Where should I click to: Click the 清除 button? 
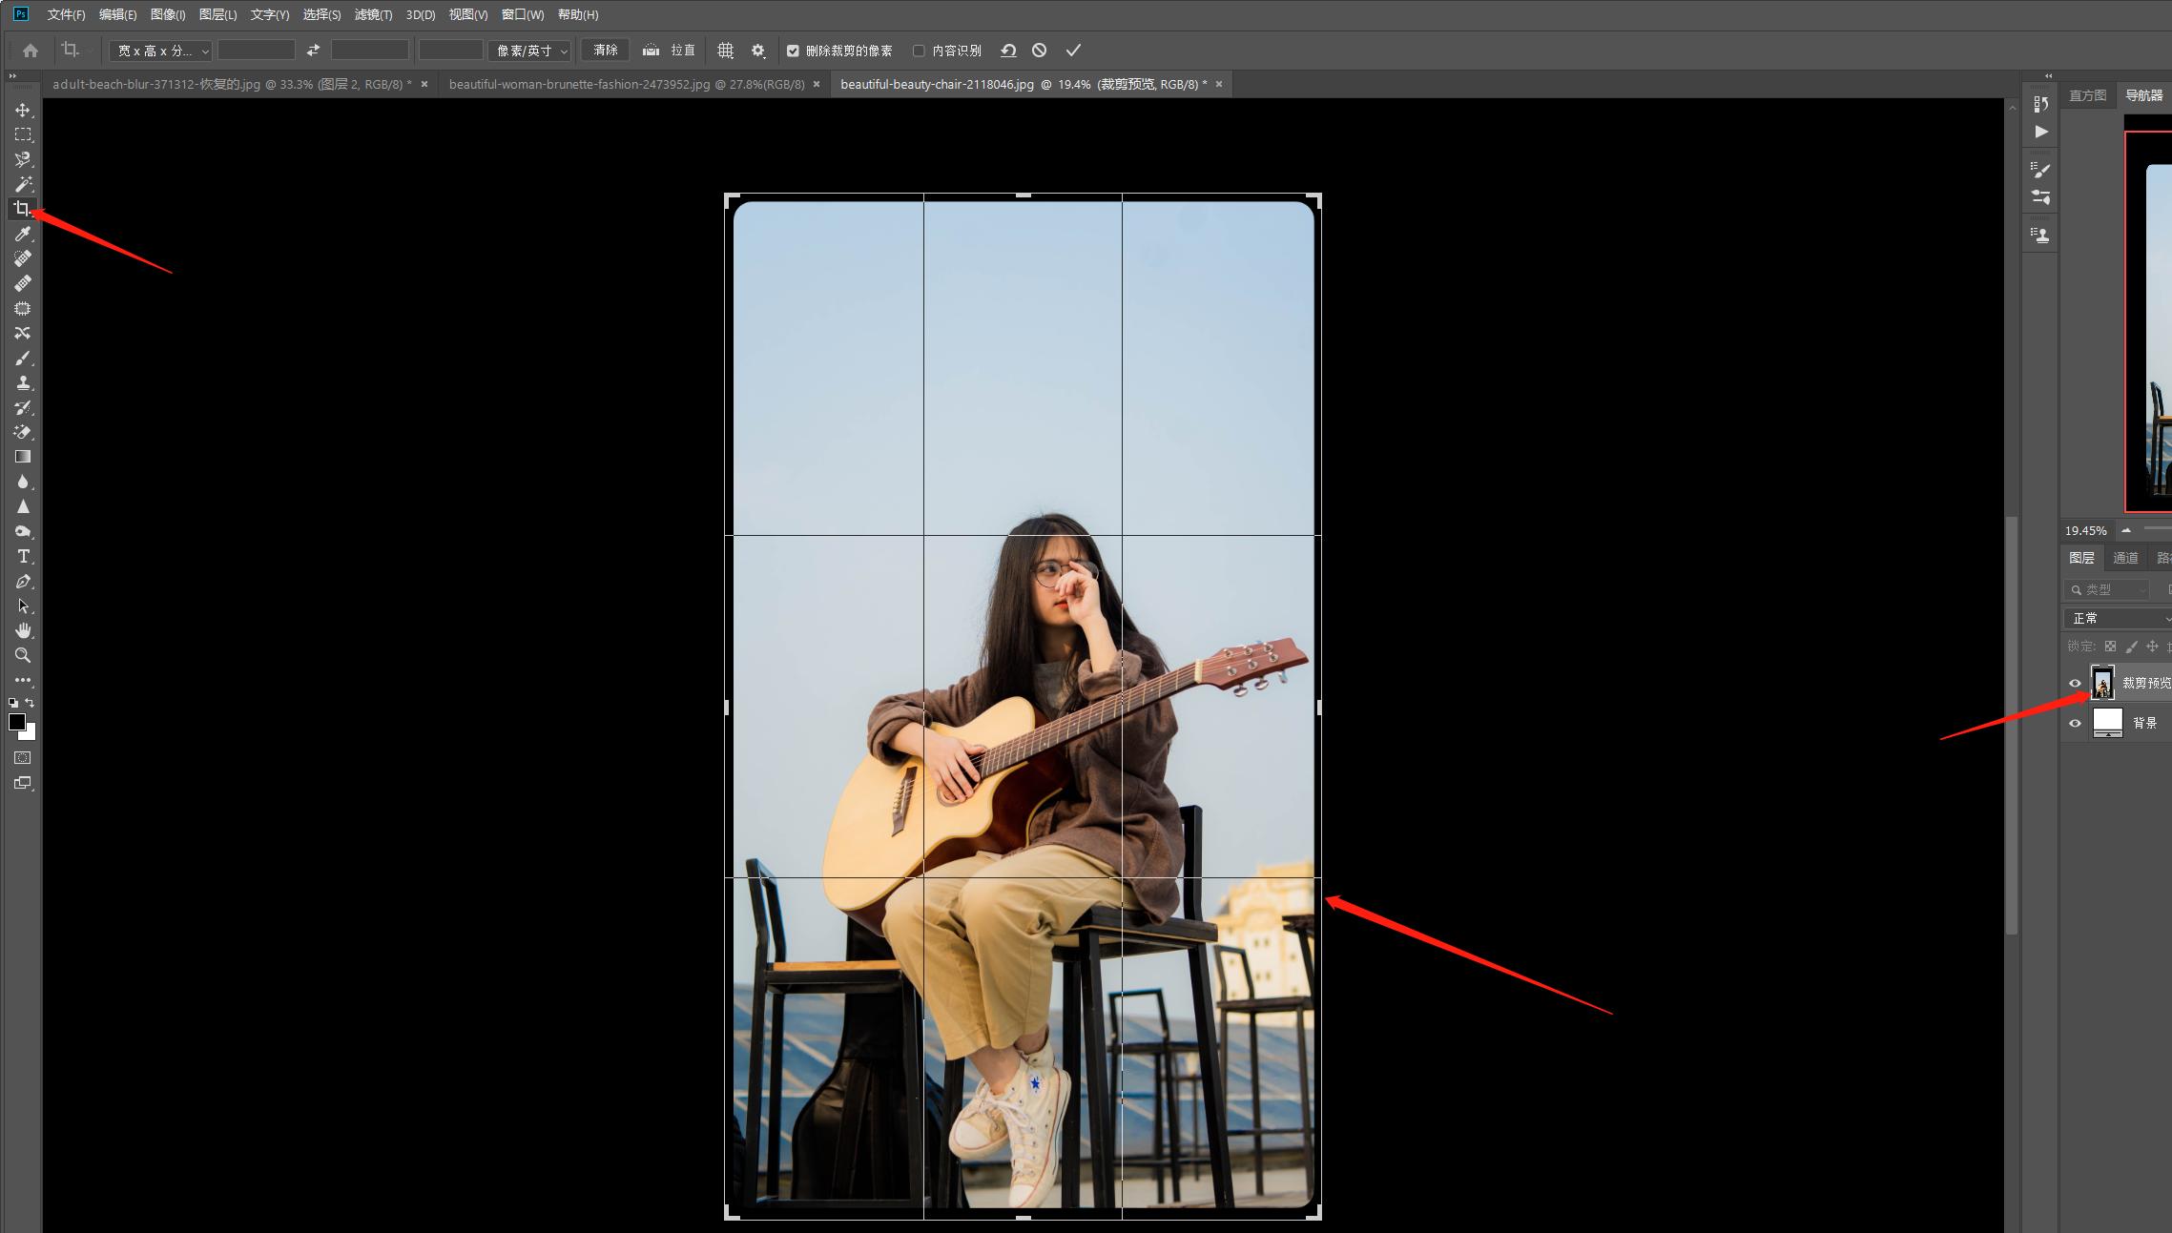pyautogui.click(x=606, y=51)
